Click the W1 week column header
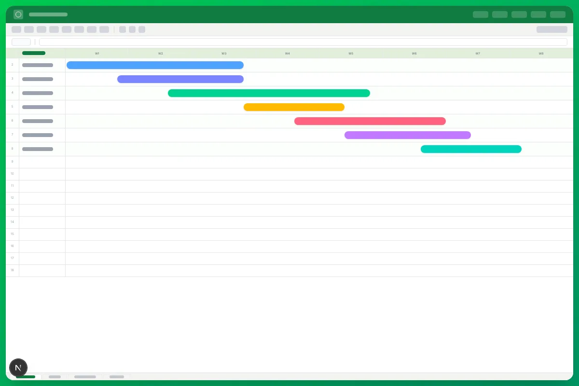Image resolution: width=579 pixels, height=386 pixels. 97,54
